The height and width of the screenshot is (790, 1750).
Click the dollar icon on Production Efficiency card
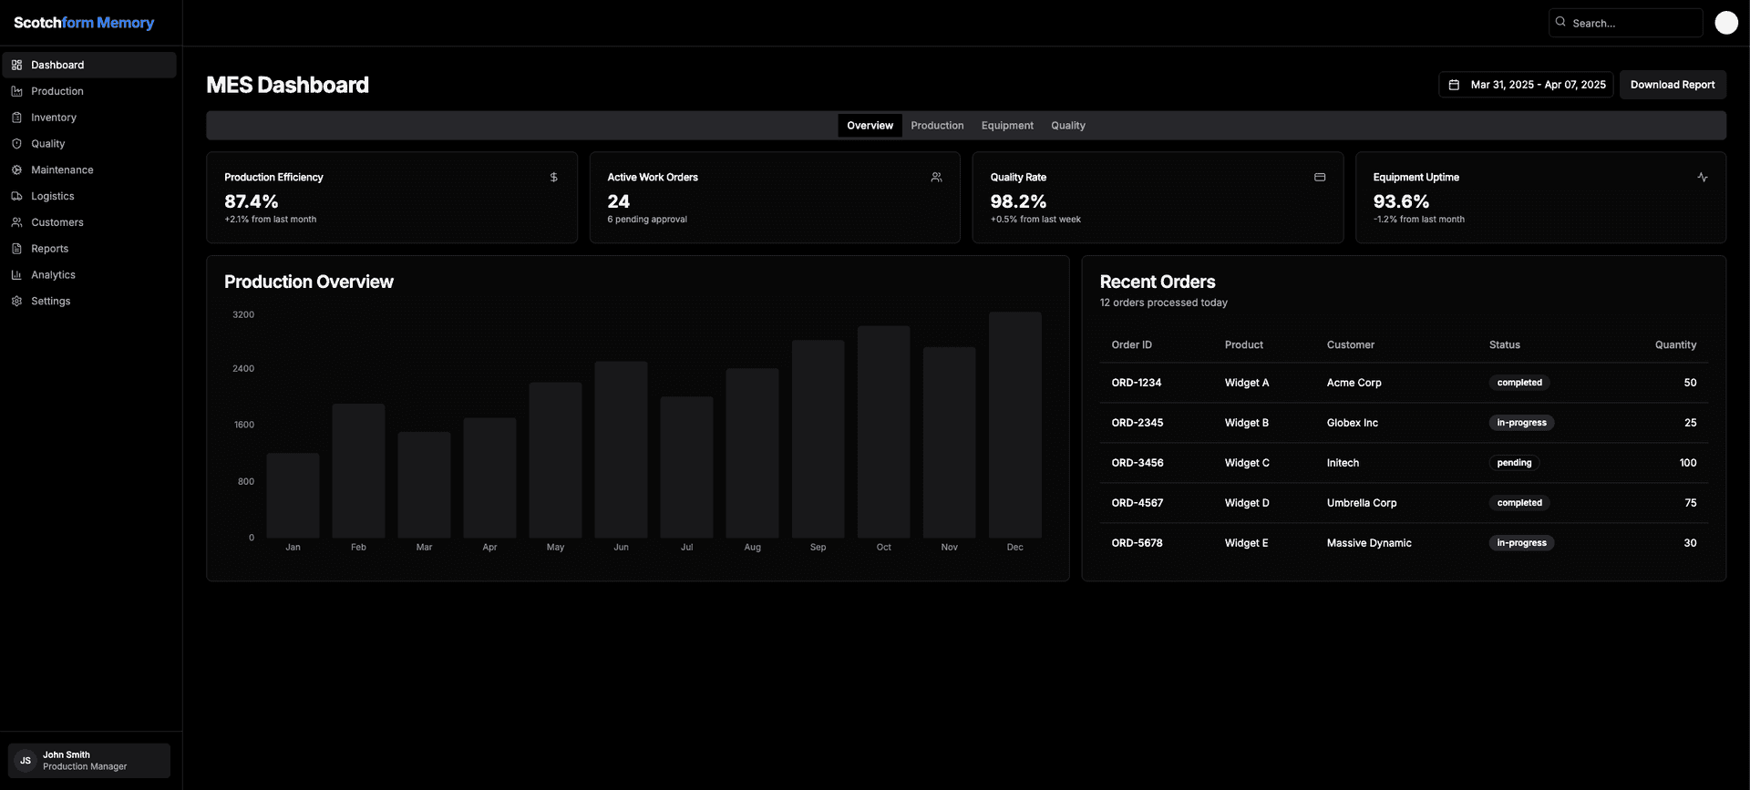tap(553, 178)
